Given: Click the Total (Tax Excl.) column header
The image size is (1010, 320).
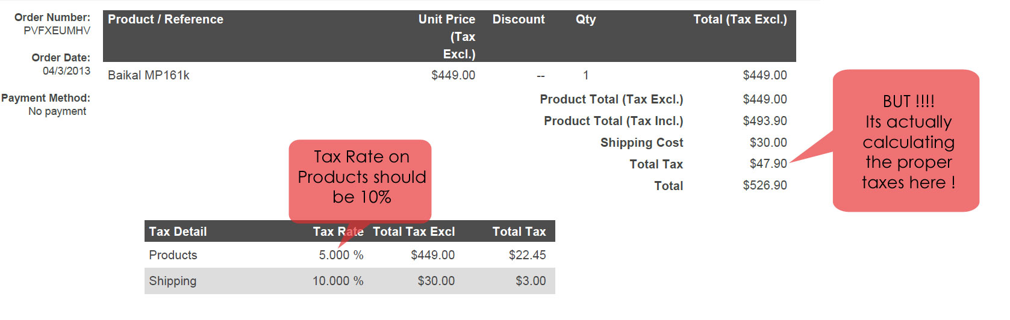Looking at the screenshot, I should (x=740, y=19).
